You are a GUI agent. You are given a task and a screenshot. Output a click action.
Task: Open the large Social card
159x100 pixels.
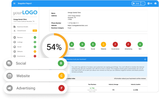tap(35, 63)
